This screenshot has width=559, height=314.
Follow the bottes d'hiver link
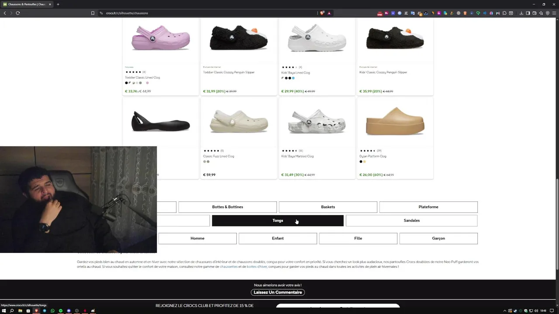[257, 266]
